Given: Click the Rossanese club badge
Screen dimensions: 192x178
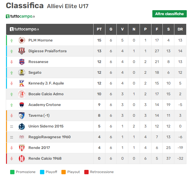Looking at the screenshot, I should pyautogui.click(x=22, y=62).
